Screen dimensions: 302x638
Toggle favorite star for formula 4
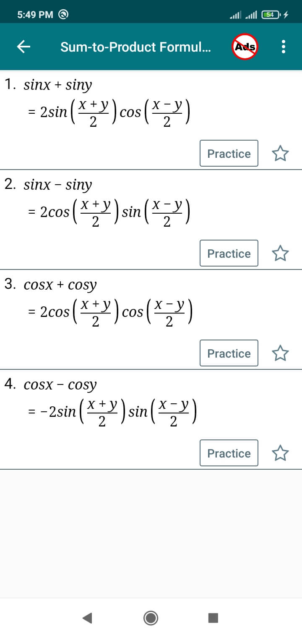pos(280,453)
